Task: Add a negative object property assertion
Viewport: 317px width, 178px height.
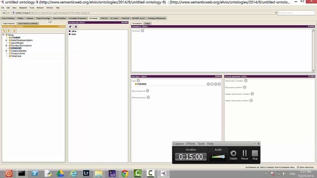Action: coord(252,94)
